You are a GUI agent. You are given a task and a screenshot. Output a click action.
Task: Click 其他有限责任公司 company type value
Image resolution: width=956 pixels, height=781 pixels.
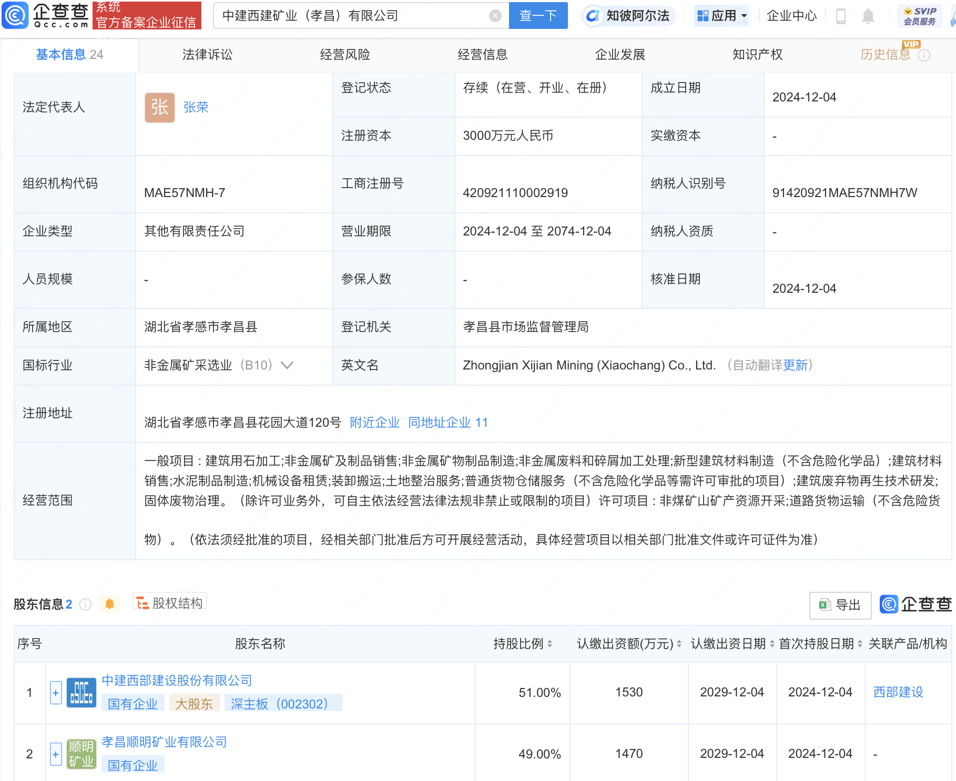[x=195, y=231]
